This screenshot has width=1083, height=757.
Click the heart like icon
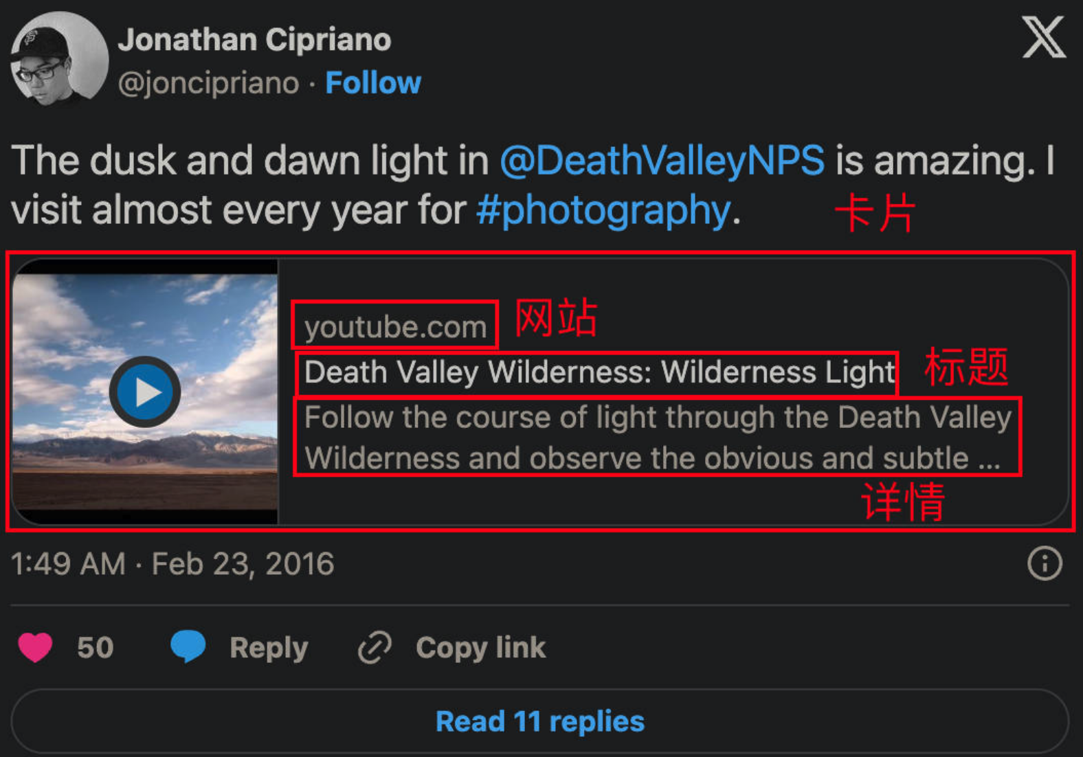point(35,647)
